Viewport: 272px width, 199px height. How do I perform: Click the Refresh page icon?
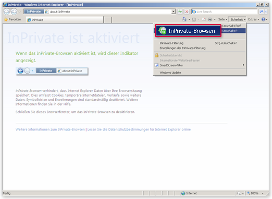180,11
